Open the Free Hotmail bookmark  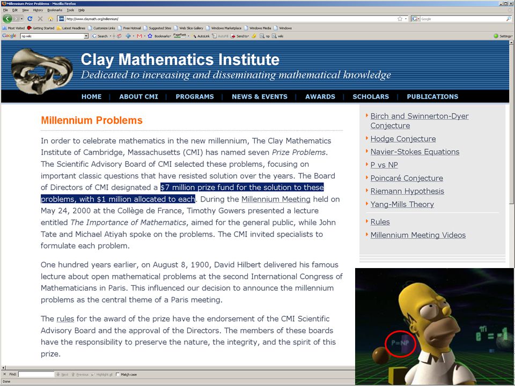(129, 28)
